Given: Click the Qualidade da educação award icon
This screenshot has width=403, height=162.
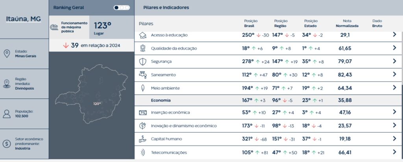Looking at the screenshot, I should (142, 48).
